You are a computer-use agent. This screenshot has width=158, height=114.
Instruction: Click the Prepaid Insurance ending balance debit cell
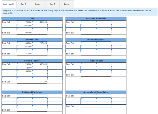[88, 54]
